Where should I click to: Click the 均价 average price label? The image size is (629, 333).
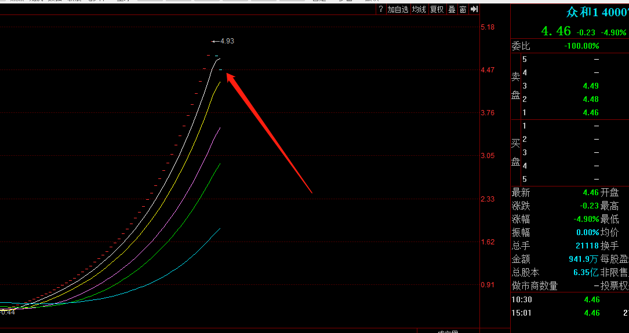[x=610, y=232]
